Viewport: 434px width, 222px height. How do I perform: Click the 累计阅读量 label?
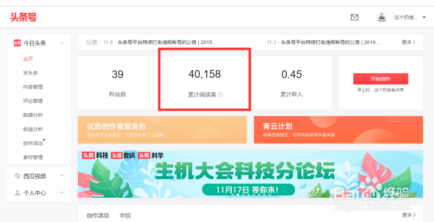click(202, 95)
